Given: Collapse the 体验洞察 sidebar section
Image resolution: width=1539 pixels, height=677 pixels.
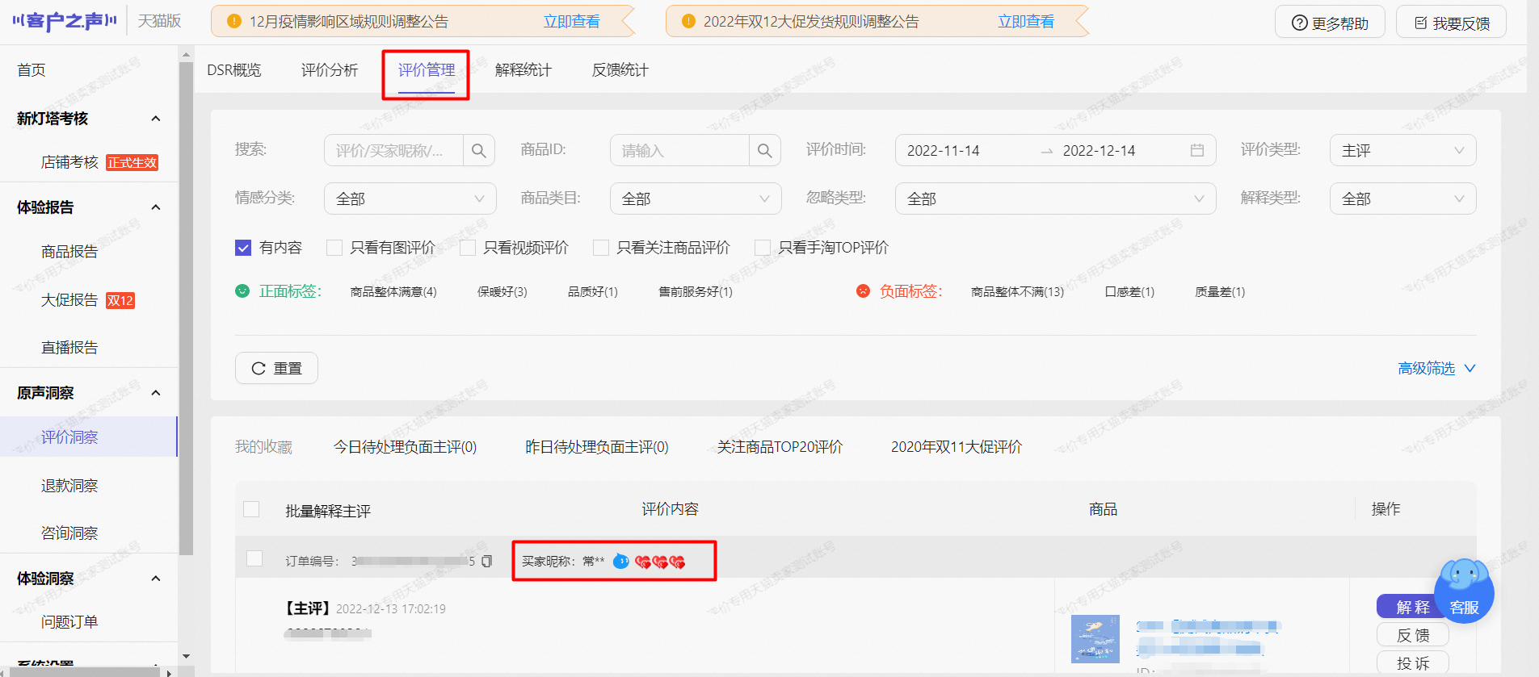Looking at the screenshot, I should point(156,579).
